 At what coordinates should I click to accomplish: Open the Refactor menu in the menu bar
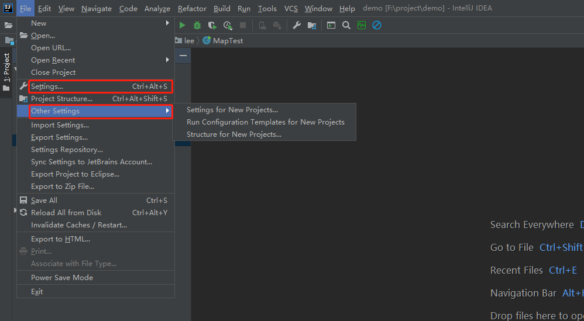click(x=192, y=9)
